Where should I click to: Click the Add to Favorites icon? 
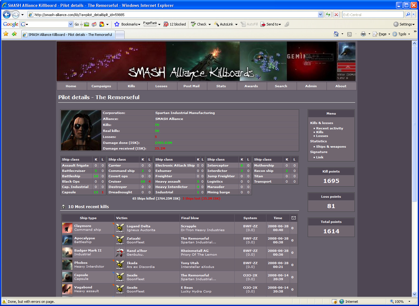point(14,34)
